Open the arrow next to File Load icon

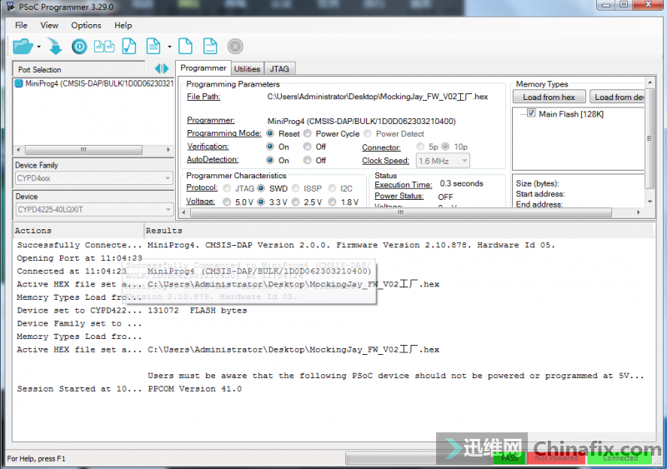[38, 47]
